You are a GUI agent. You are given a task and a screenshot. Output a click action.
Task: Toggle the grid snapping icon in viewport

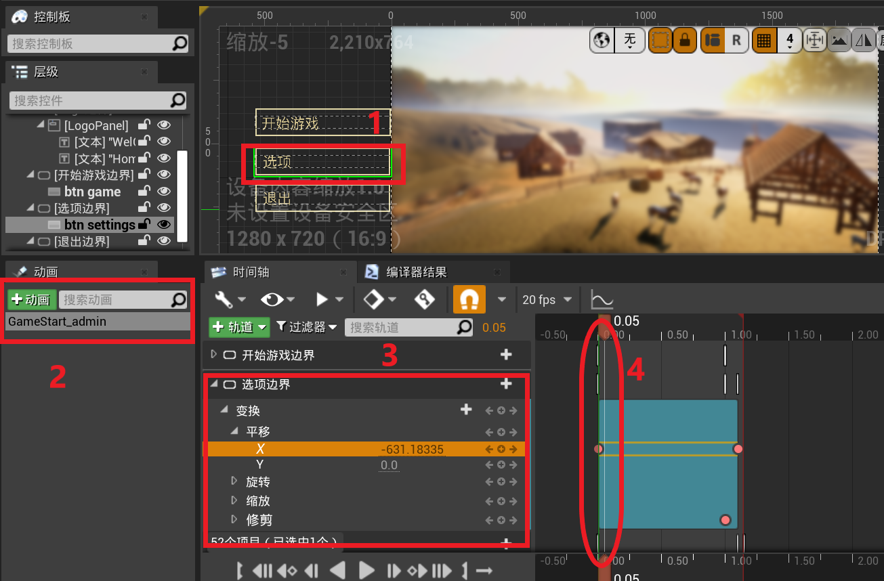click(763, 41)
